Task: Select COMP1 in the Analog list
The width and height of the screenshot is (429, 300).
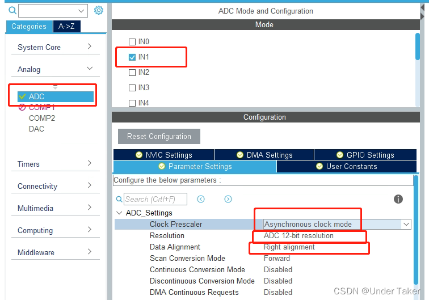Action: (x=42, y=107)
